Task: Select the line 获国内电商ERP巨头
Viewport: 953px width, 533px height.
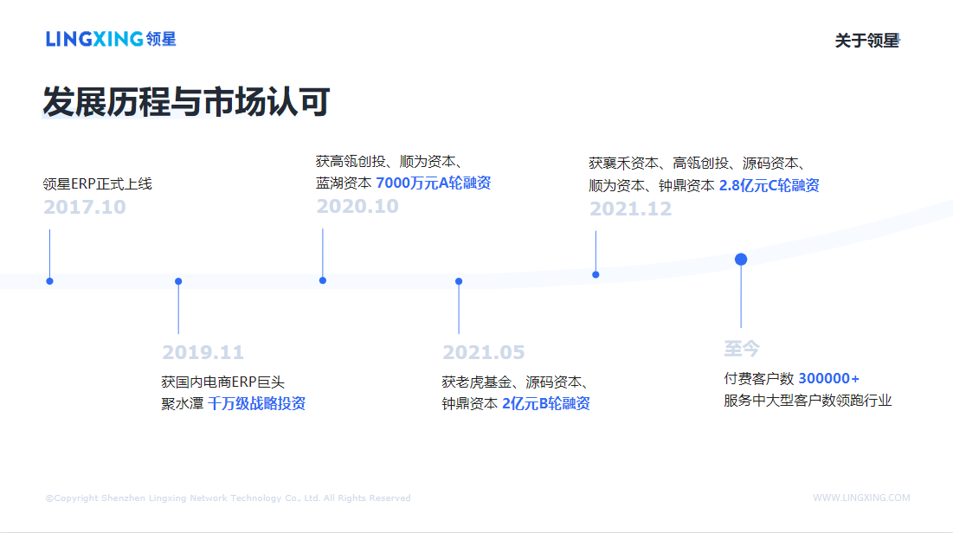Action: point(222,382)
